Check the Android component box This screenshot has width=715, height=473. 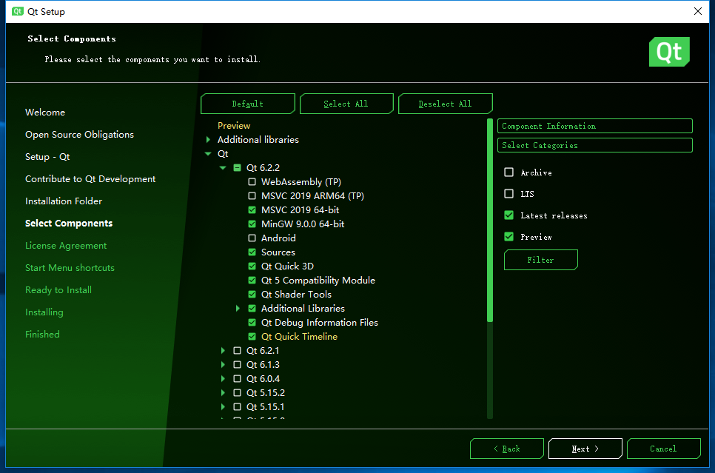[252, 238]
